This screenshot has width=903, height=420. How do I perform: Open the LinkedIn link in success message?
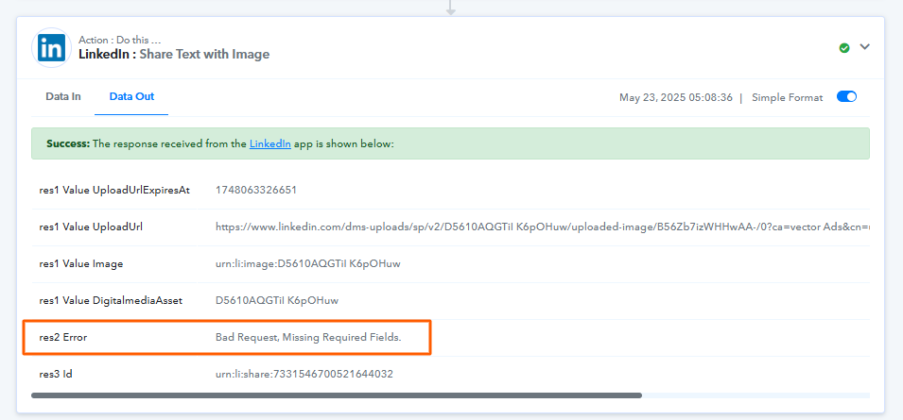[270, 143]
